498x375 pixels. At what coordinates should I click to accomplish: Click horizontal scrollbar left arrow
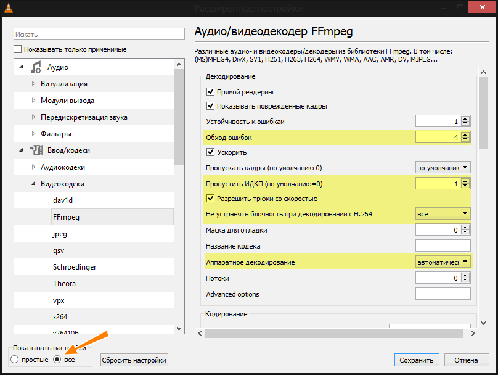(x=200, y=333)
